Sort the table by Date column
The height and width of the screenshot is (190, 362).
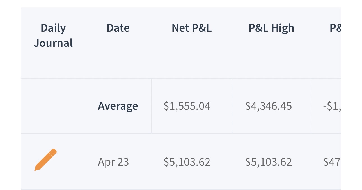pos(118,28)
